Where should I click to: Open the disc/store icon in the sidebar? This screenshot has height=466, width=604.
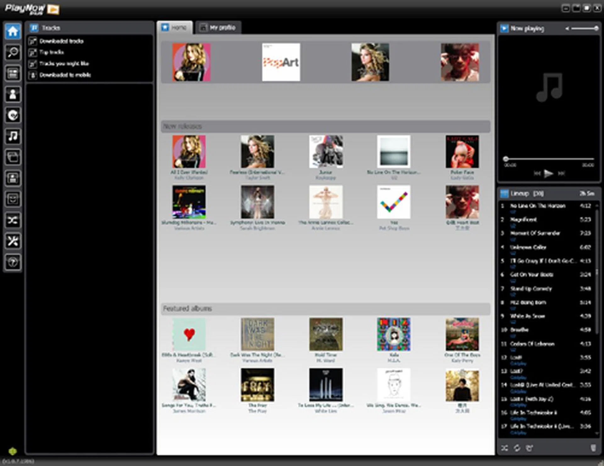[13, 115]
